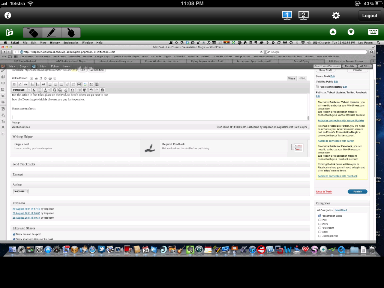The width and height of the screenshot is (384, 288).
Task: Uncheck the Presentation Skills category
Action: 319,216
